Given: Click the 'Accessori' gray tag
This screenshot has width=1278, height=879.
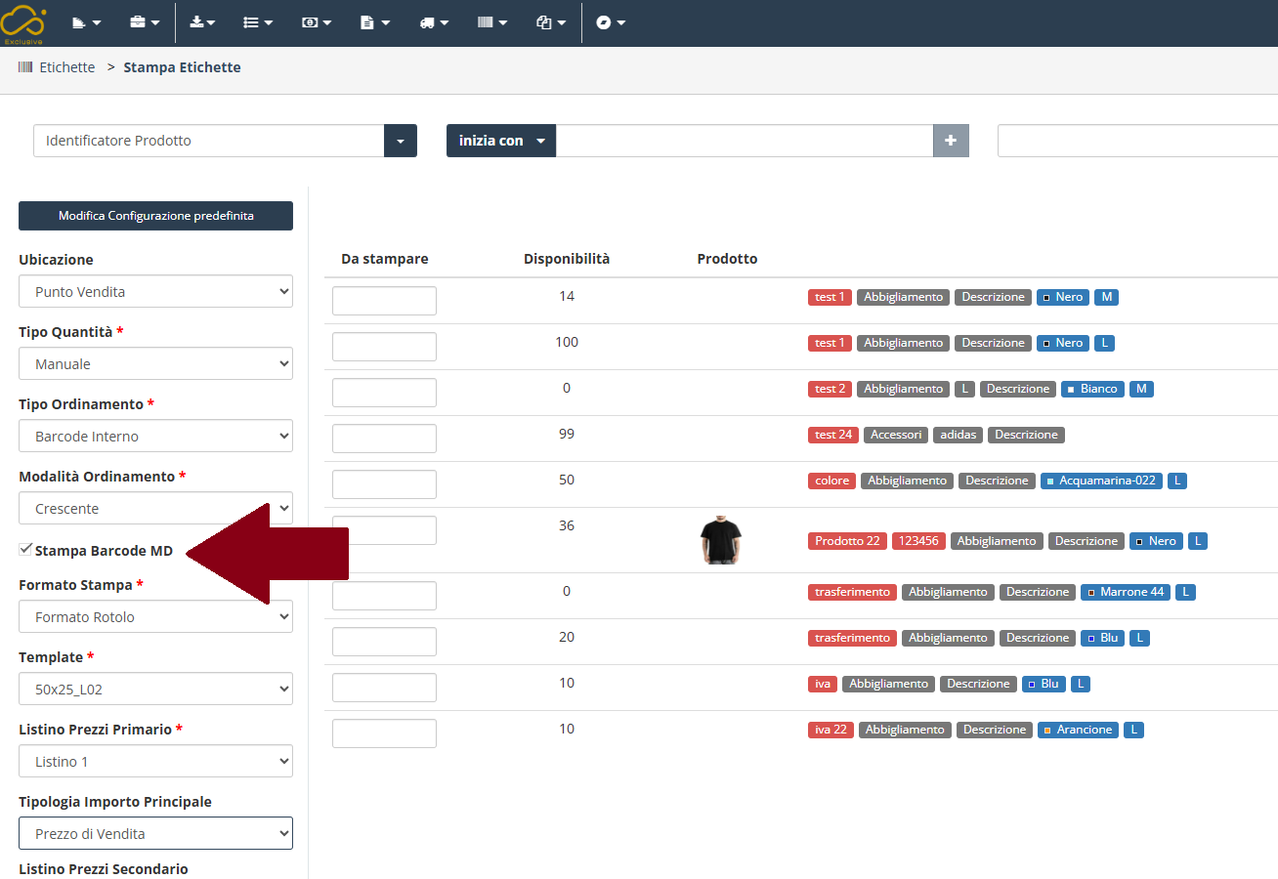Looking at the screenshot, I should [x=896, y=435].
